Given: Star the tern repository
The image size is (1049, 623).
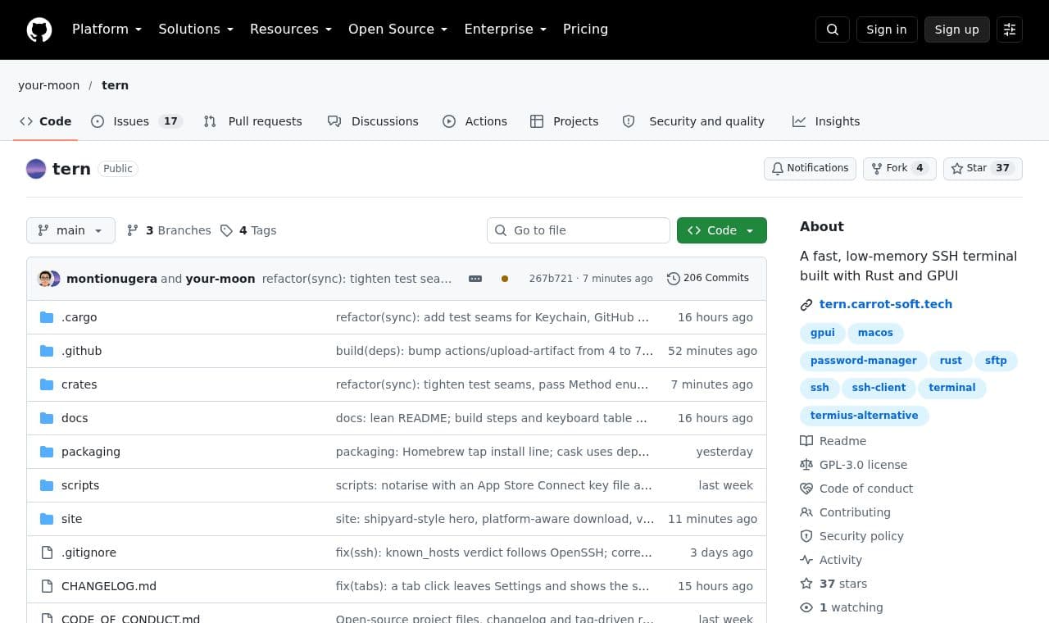Looking at the screenshot, I should pyautogui.click(x=983, y=168).
